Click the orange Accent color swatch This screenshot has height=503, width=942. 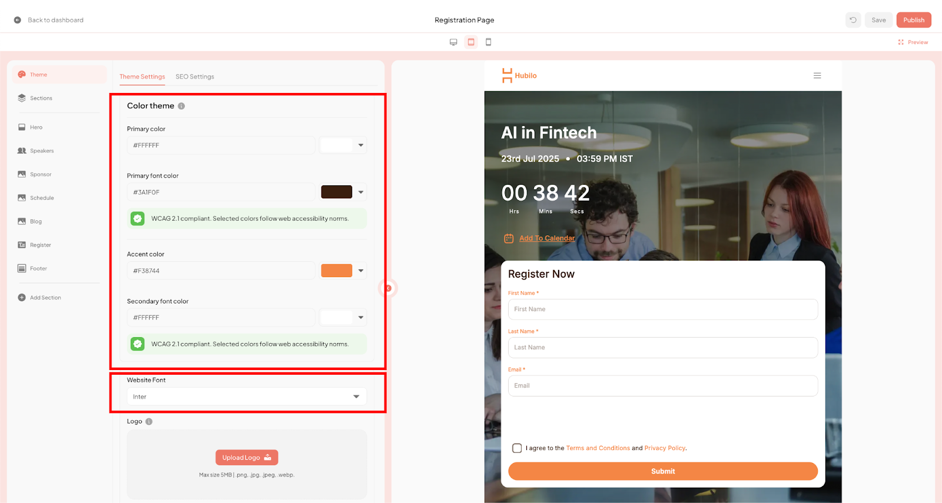336,271
